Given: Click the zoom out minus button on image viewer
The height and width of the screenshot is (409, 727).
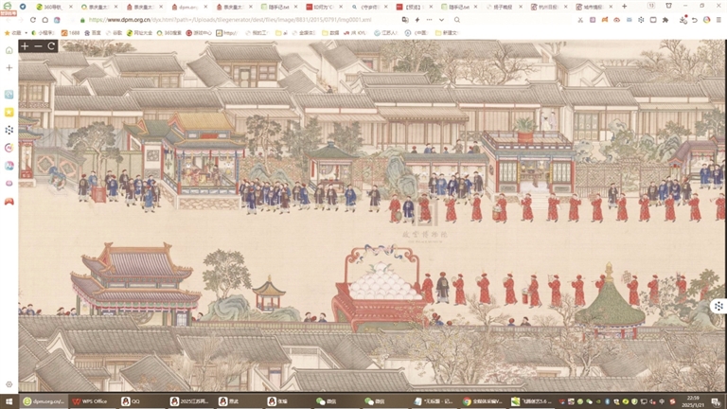Looking at the screenshot, I should pyautogui.click(x=38, y=45).
